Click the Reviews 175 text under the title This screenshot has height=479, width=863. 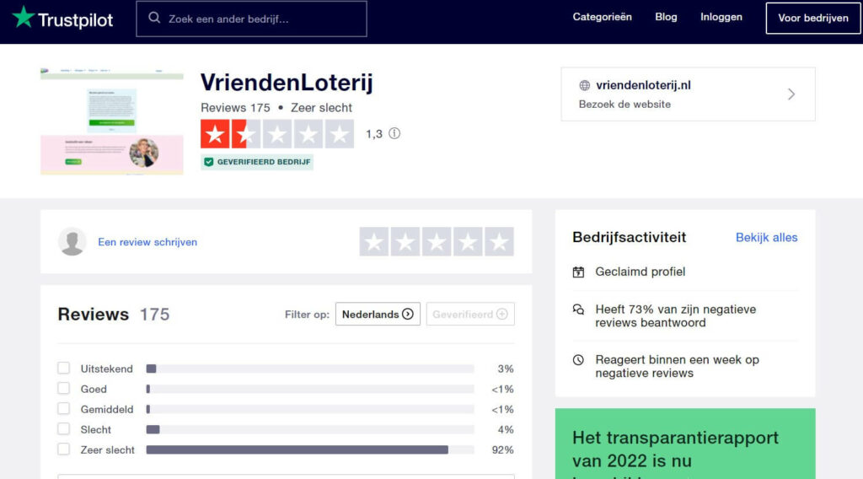click(x=235, y=108)
